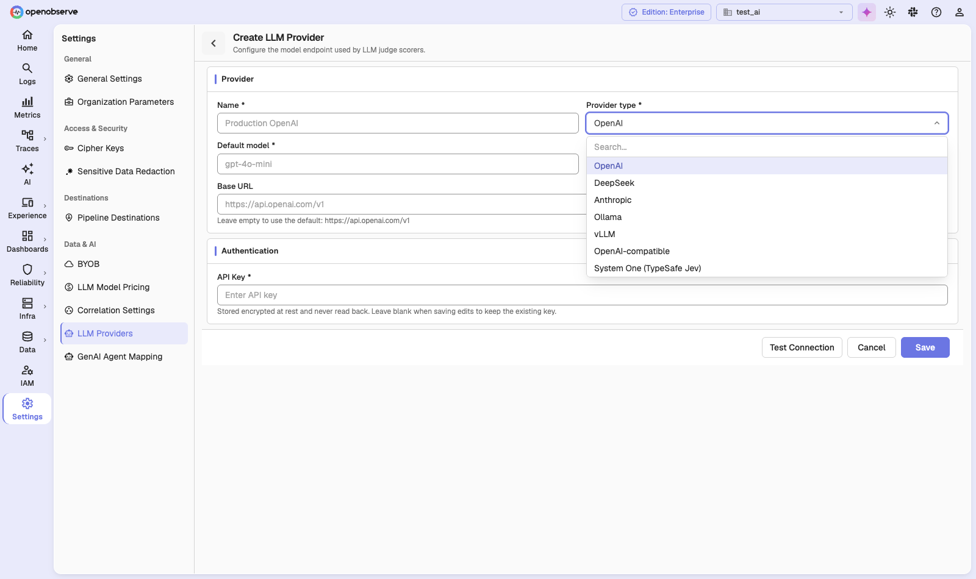Image resolution: width=976 pixels, height=579 pixels.
Task: Open the Data section
Action: 27,342
